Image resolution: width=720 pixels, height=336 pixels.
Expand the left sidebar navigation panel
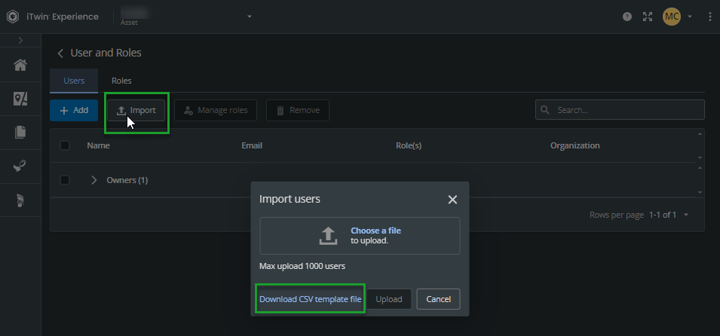(20, 40)
